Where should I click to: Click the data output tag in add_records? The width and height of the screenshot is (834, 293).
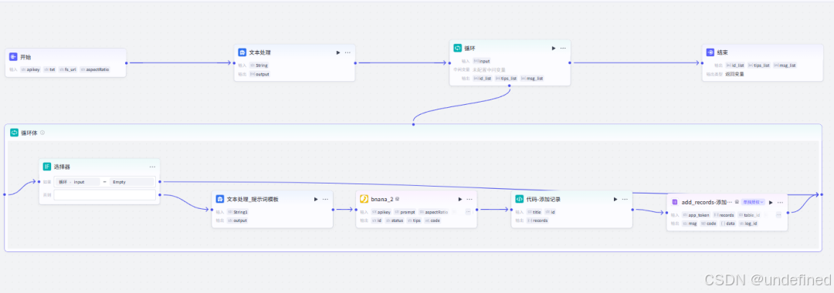[x=727, y=224]
